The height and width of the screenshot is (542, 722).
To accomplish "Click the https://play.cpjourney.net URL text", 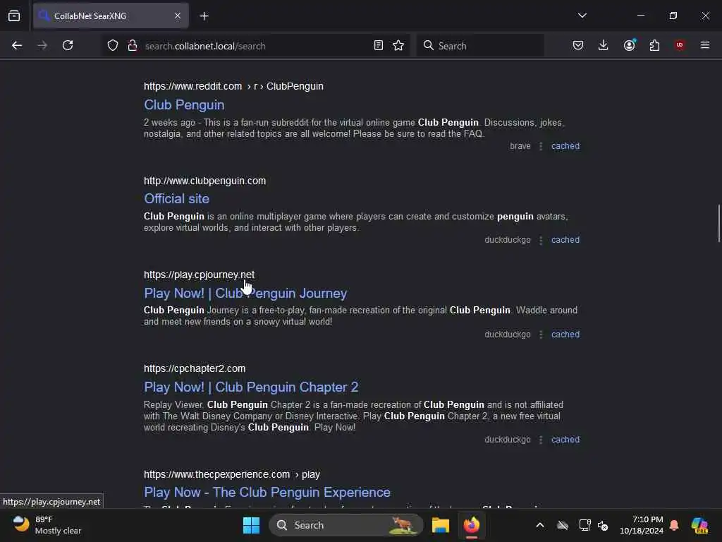I will [199, 275].
